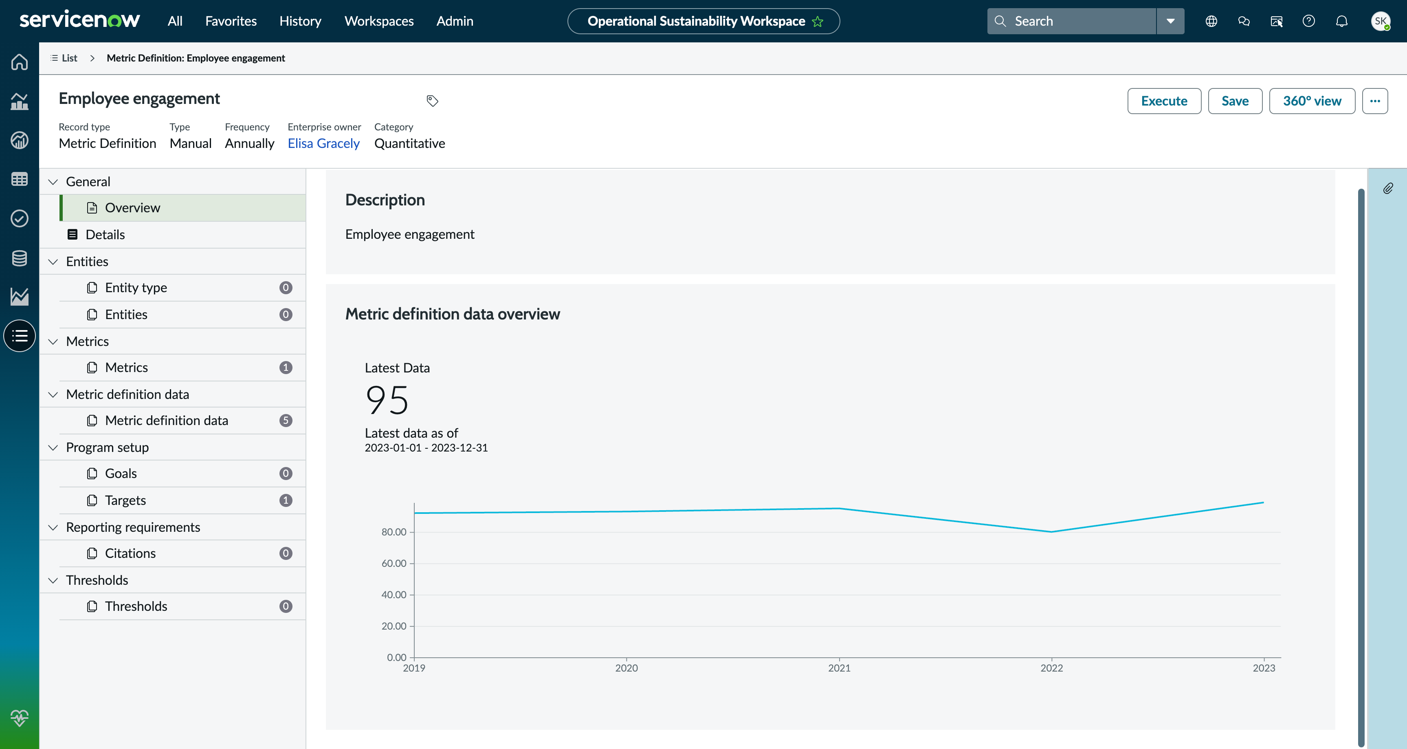This screenshot has width=1407, height=749.
Task: Click the more actions ellipsis button
Action: (1375, 101)
